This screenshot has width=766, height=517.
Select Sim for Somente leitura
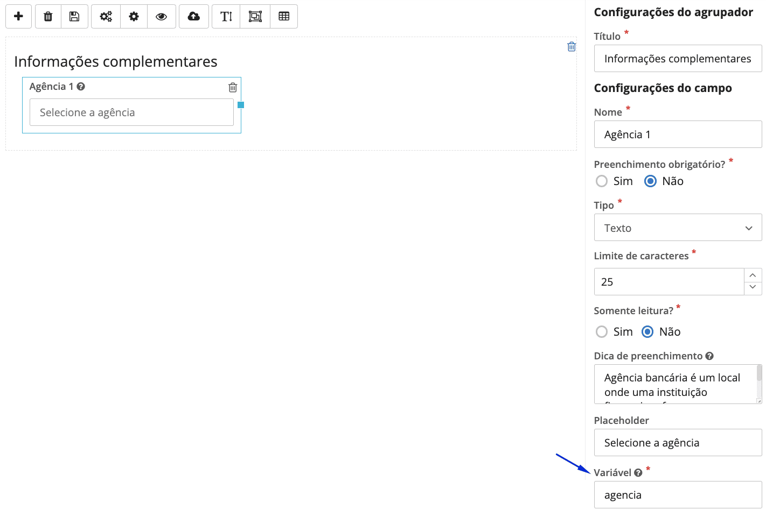(602, 332)
